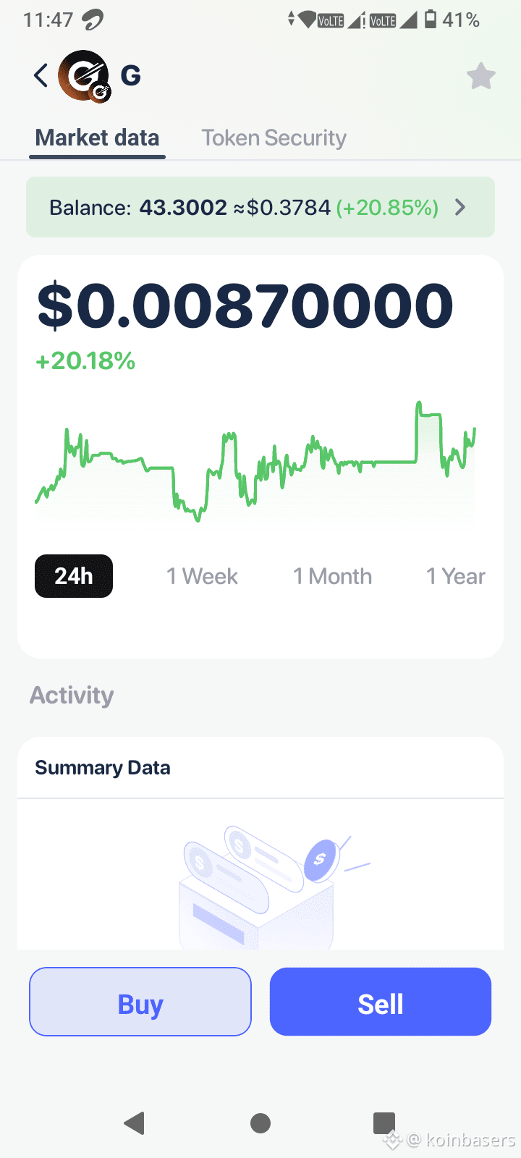Tap the G token logo

pos(85,76)
